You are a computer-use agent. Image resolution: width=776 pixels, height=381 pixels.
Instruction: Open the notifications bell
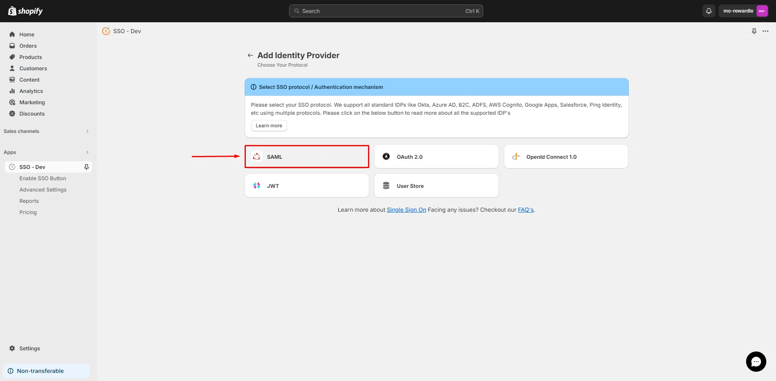(x=708, y=11)
